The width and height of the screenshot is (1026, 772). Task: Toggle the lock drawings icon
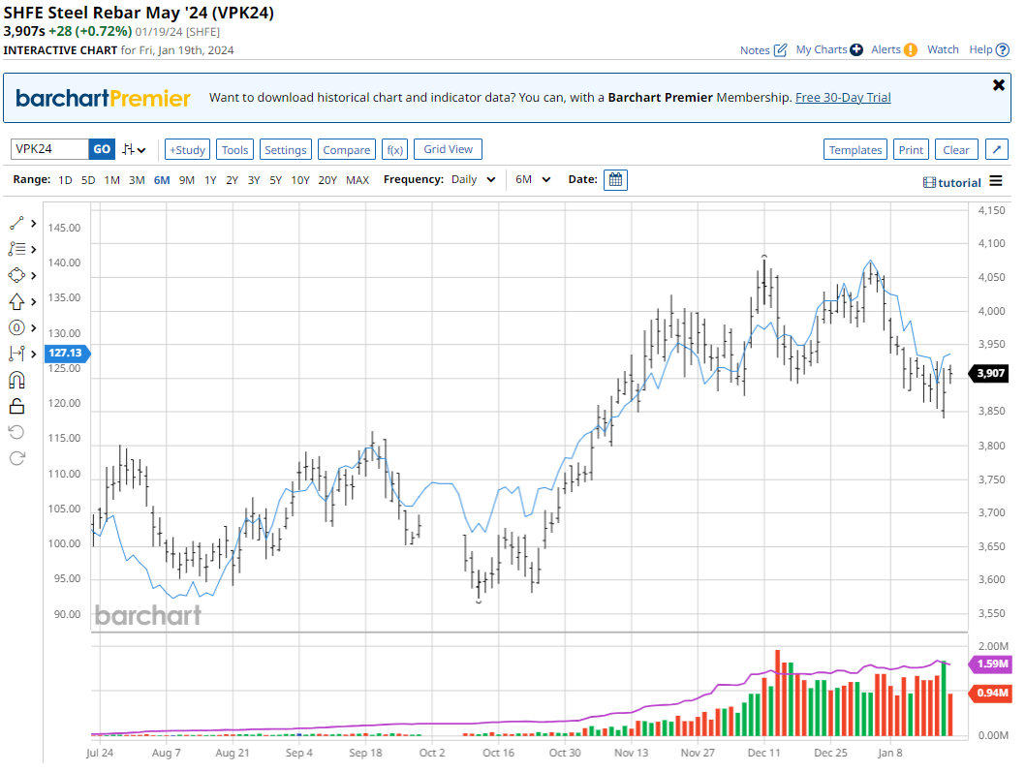coord(16,407)
